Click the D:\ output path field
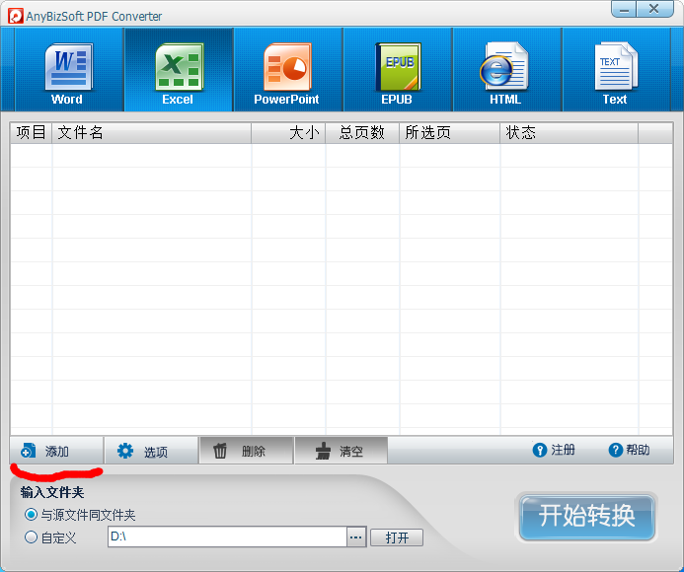This screenshot has height=572, width=684. coord(227,536)
